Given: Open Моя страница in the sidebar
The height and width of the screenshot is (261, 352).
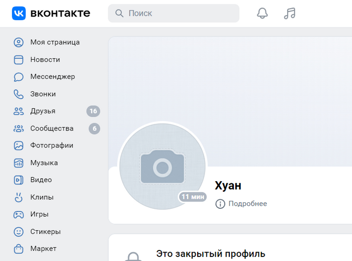Looking at the screenshot, I should click(x=55, y=42).
